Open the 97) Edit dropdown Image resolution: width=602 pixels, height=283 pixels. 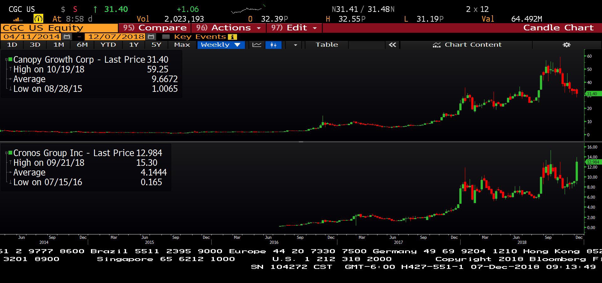pos(294,28)
